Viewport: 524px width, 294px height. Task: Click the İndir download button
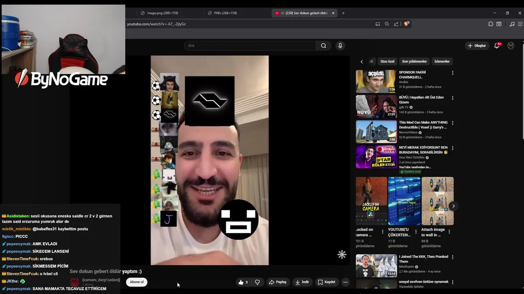click(x=302, y=282)
